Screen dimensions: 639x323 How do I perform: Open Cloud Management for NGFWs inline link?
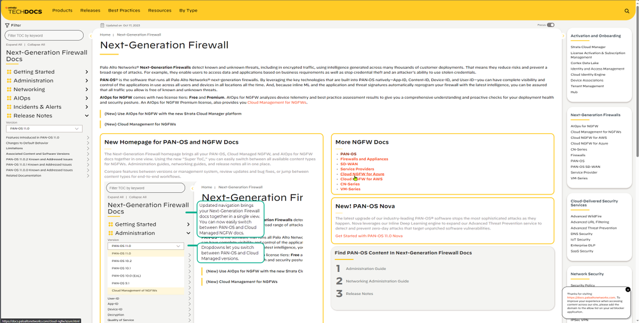click(x=277, y=102)
